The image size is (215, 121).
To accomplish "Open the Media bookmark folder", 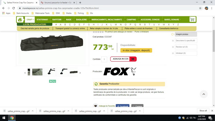I will pyautogui.click(x=67, y=13).
